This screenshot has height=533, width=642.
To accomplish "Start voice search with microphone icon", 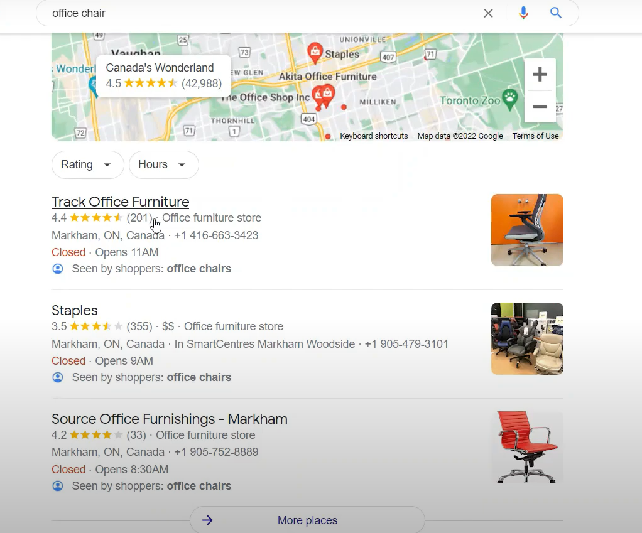I will [x=523, y=13].
